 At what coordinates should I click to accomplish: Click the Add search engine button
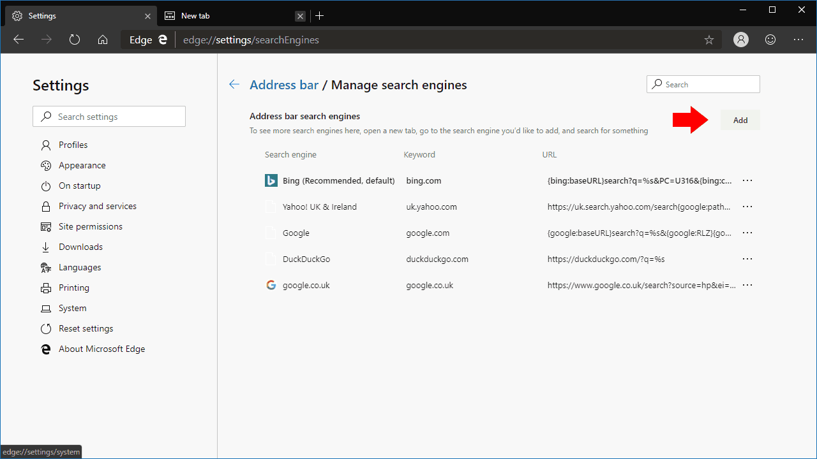tap(740, 120)
